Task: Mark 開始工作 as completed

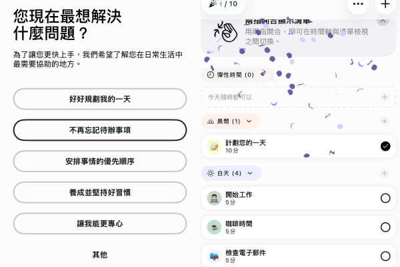Action: pyautogui.click(x=385, y=198)
